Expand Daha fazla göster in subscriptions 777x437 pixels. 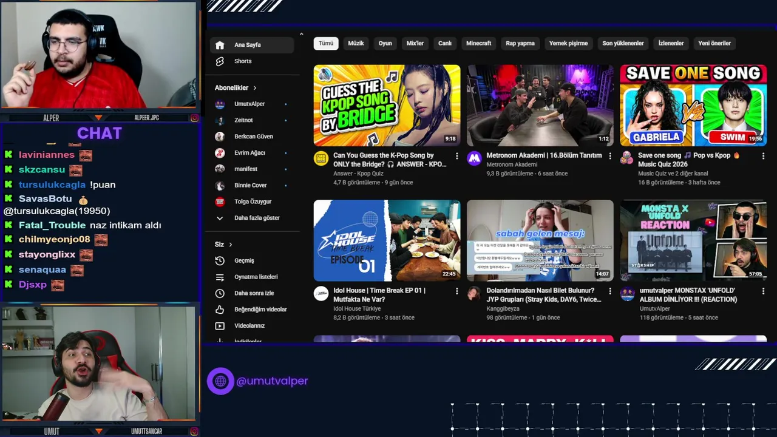click(x=249, y=218)
